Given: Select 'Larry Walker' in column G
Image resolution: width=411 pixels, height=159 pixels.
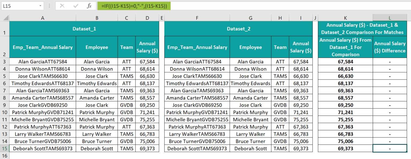Looking at the screenshot, I should 250,134.
